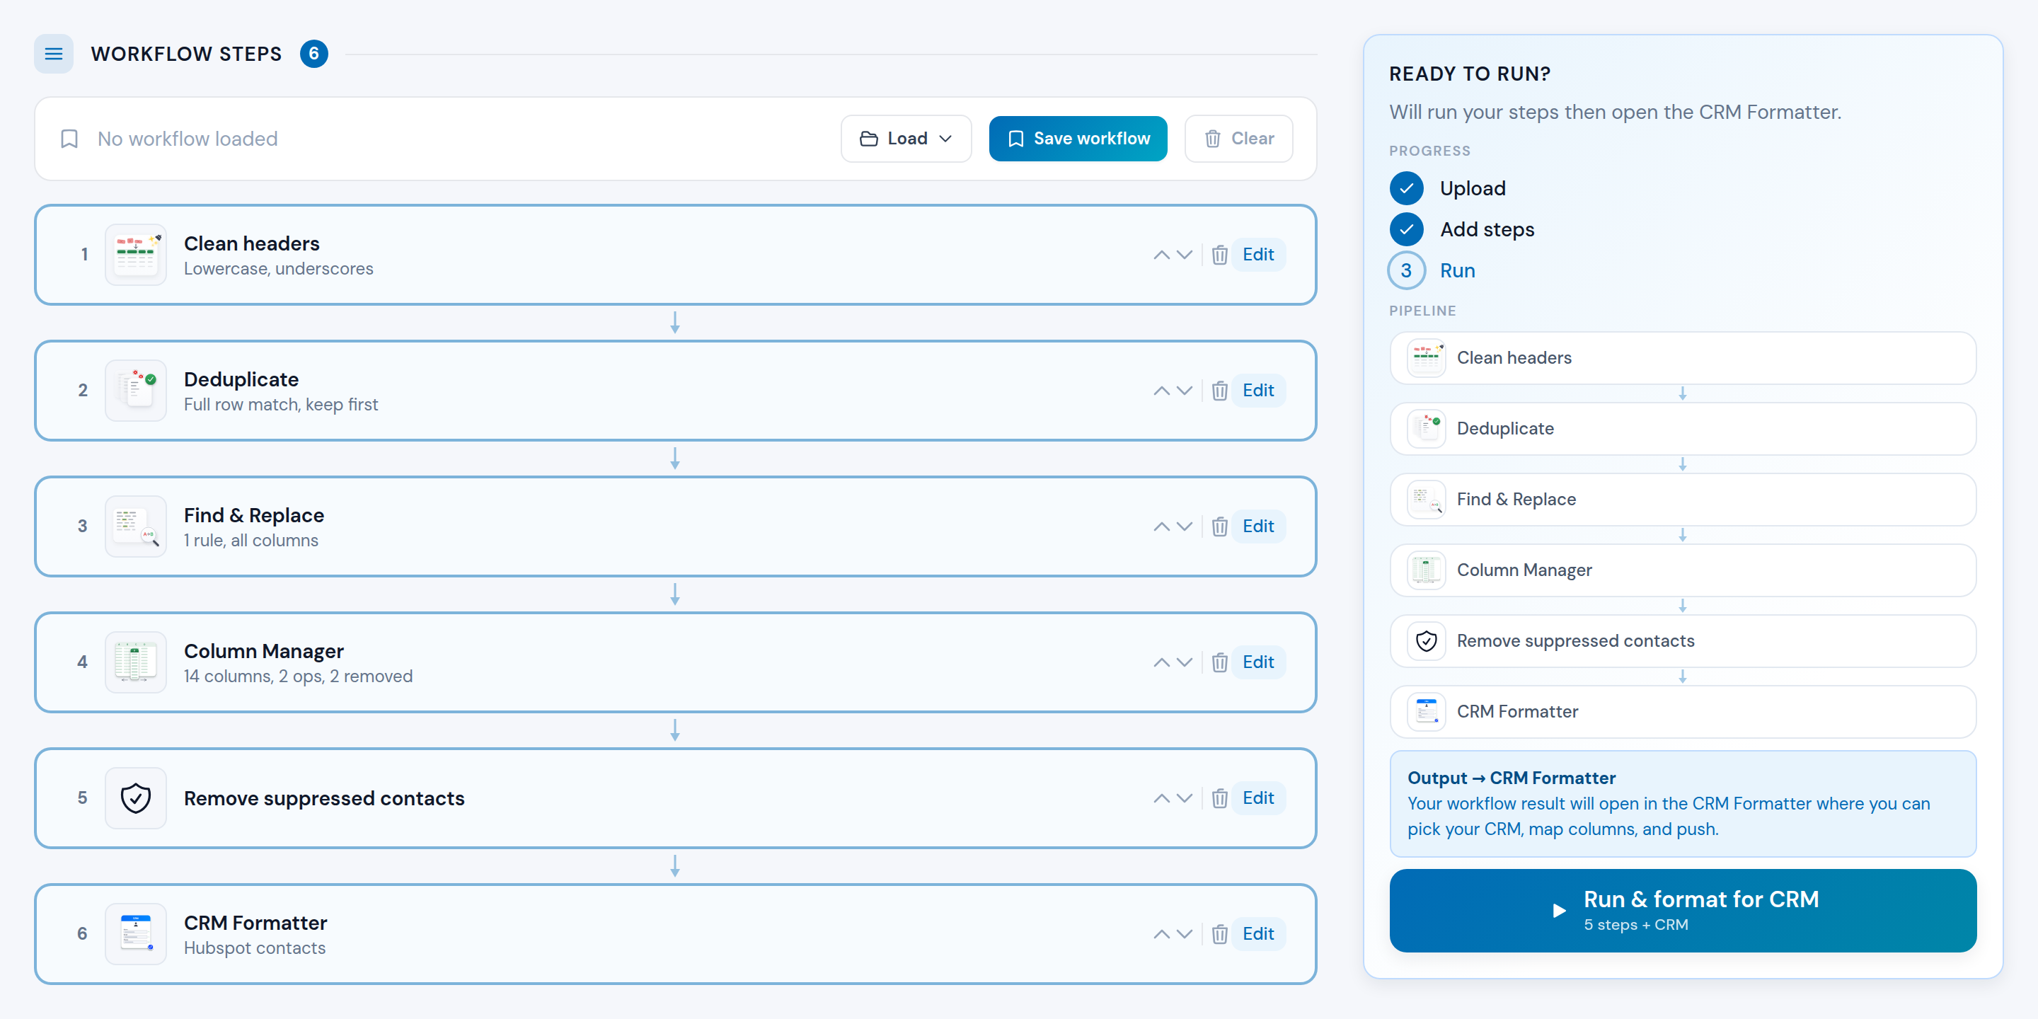Move Column Manager step down

[x=1184, y=662]
